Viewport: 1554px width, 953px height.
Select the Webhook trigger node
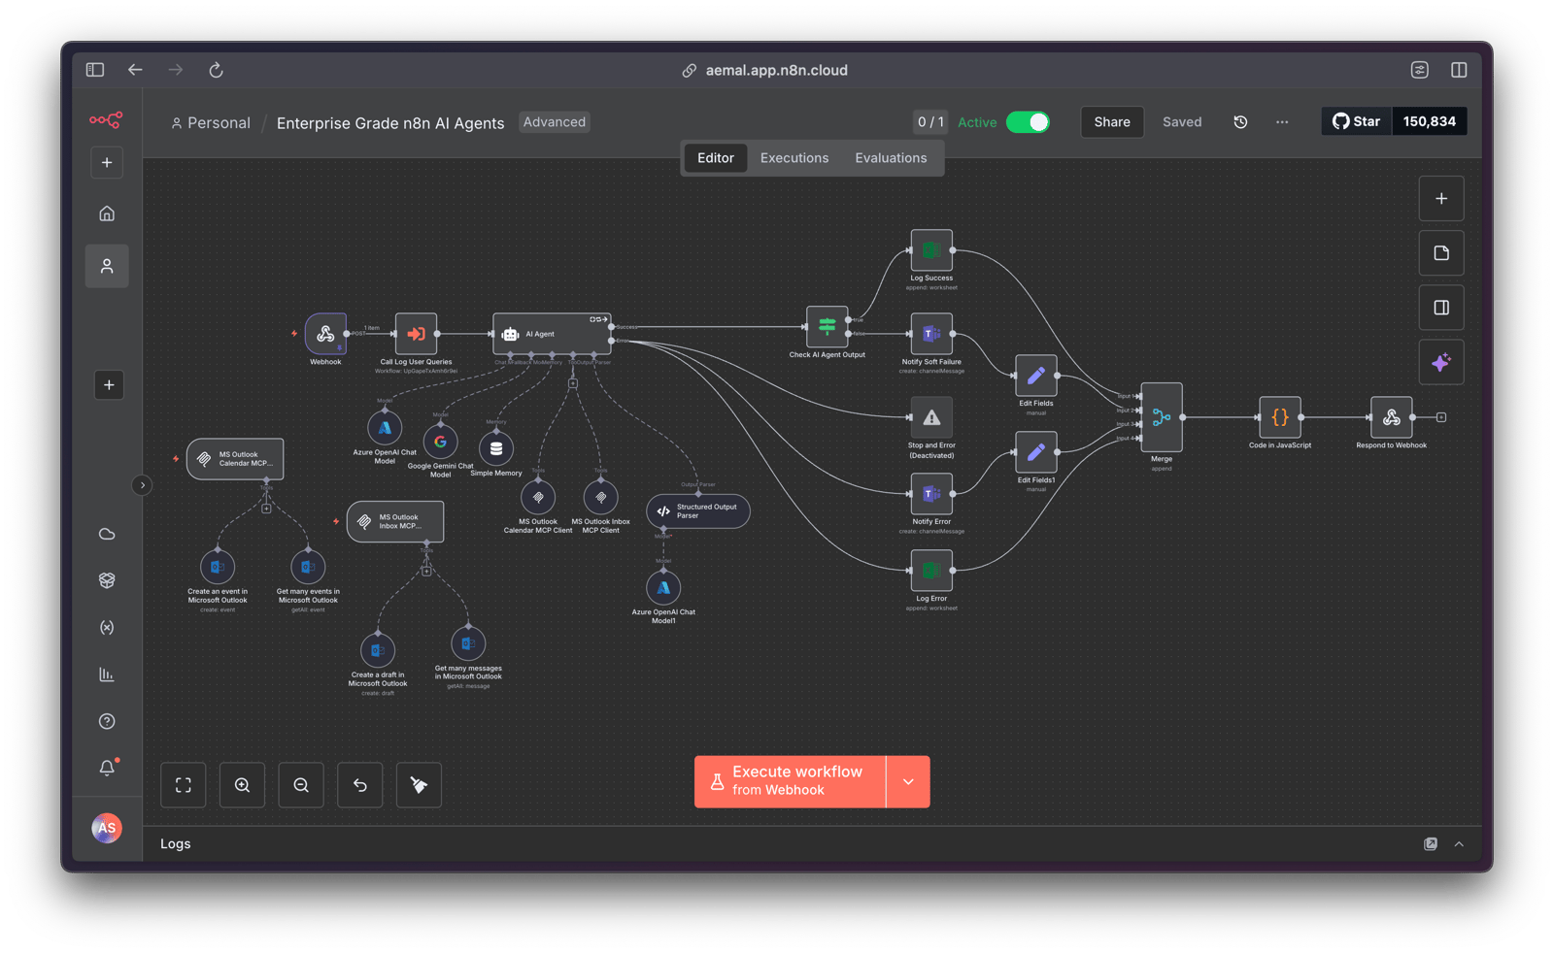[325, 334]
